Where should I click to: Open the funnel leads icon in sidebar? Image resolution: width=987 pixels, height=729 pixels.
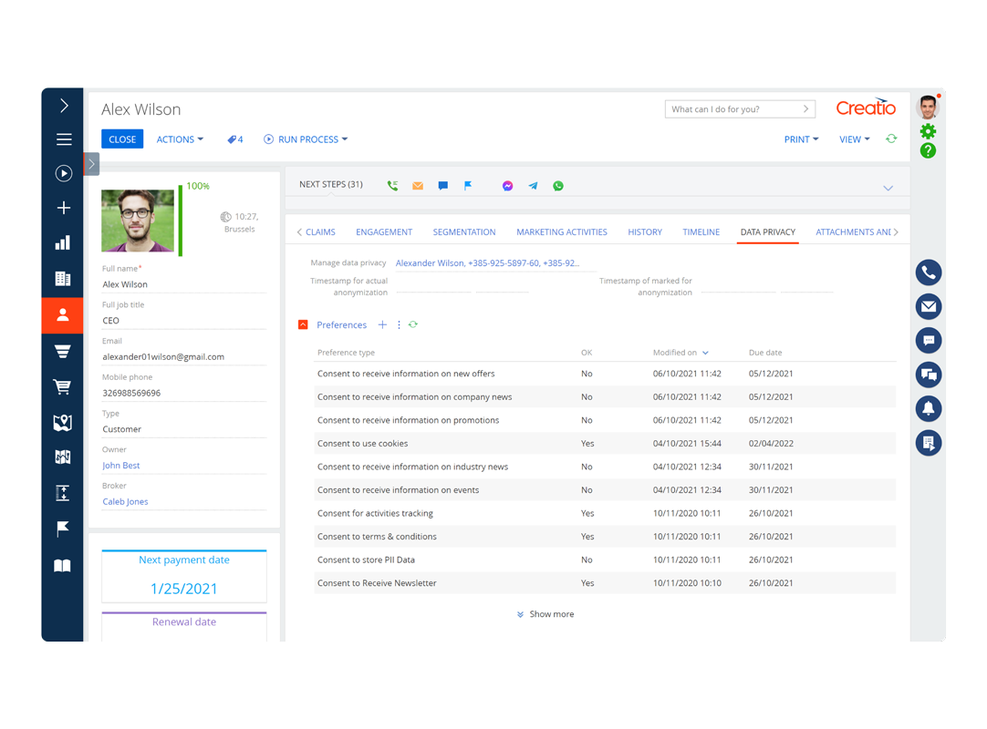(x=63, y=351)
